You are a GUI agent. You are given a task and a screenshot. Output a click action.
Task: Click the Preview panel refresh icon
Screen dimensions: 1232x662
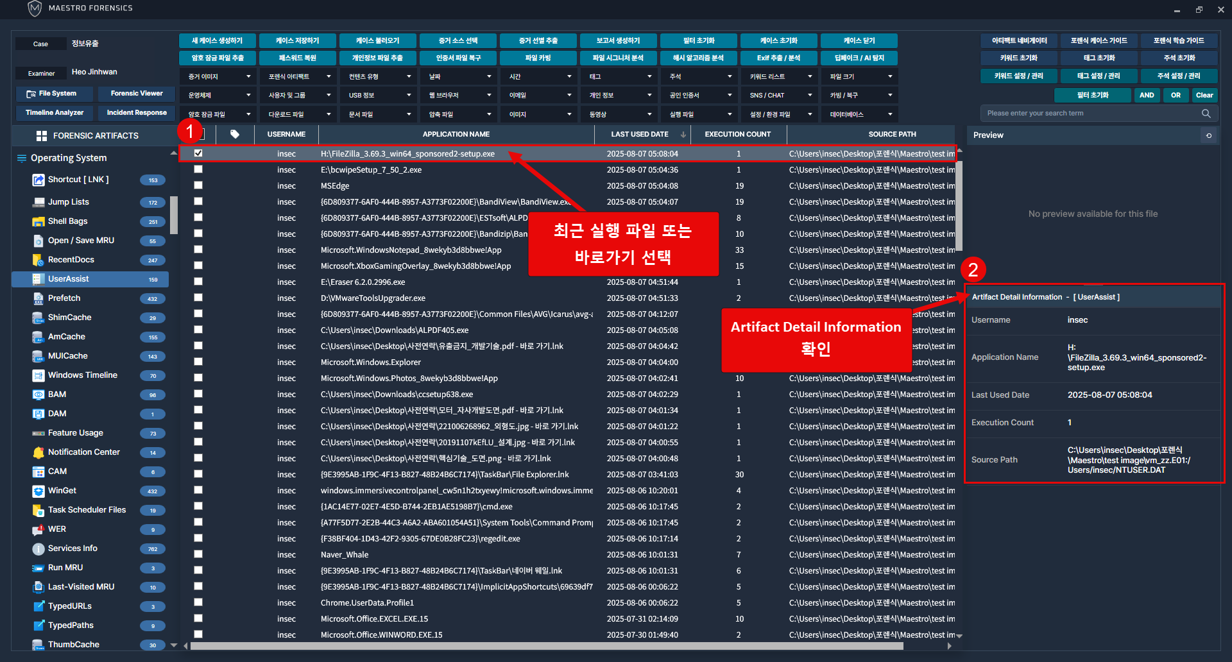click(x=1209, y=135)
